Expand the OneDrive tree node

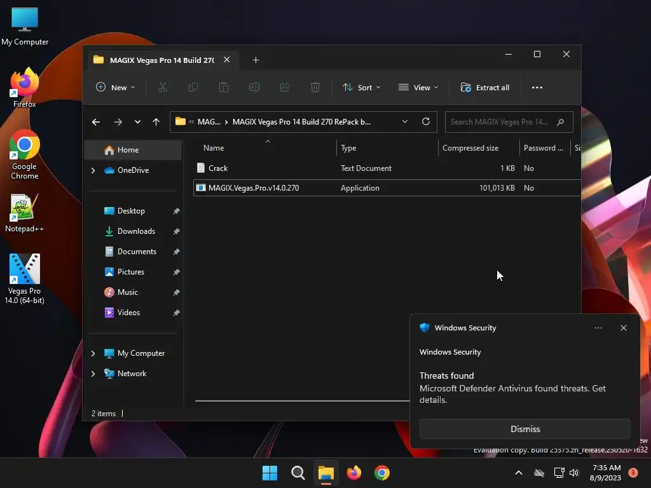93,170
